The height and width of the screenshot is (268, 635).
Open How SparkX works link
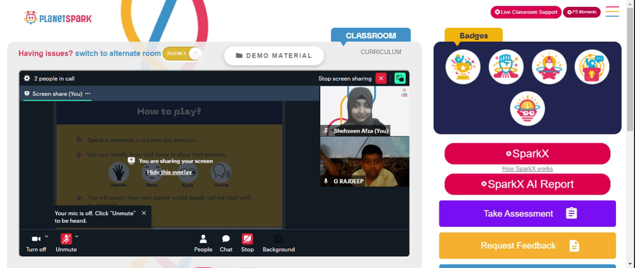pos(527,169)
